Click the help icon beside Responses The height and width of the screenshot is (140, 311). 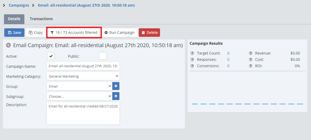click(x=192, y=60)
